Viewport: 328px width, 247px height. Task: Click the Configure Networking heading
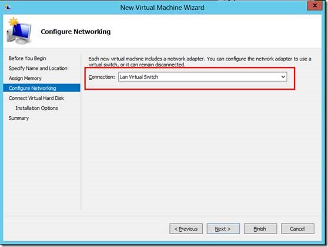click(x=76, y=32)
